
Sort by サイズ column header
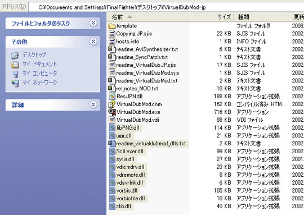[212, 17]
